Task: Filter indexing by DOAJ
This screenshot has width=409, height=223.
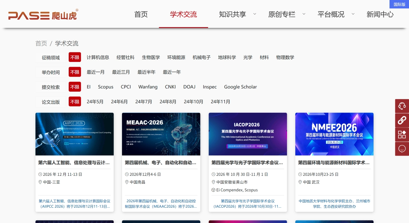Action: pos(189,87)
